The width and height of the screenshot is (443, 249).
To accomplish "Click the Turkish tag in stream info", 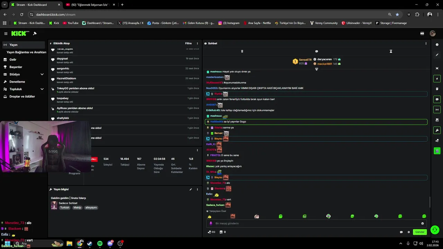I will 65,208.
